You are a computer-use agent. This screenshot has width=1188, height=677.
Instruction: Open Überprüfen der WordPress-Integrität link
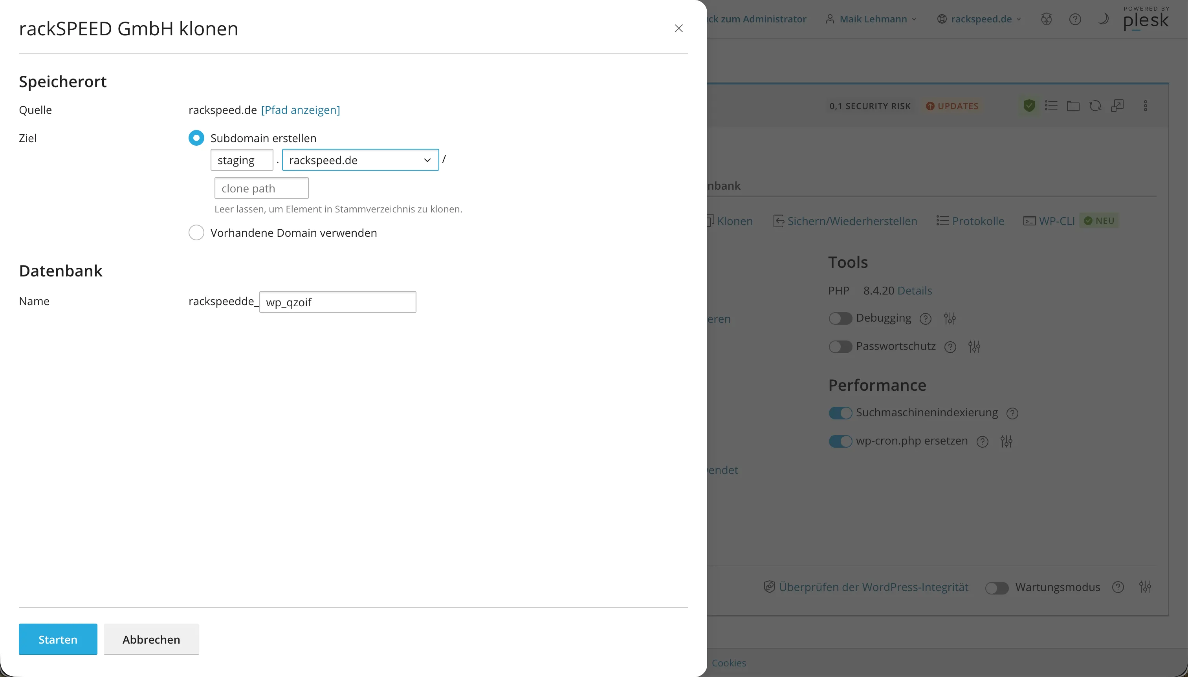pos(874,587)
